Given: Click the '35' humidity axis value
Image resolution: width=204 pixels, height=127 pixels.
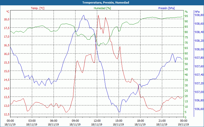Looking at the screenshot, I should (186, 80).
